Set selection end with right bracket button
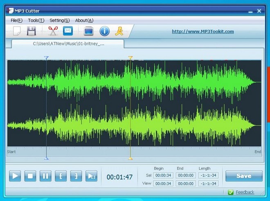This screenshot has height=201, width=270. (76, 176)
